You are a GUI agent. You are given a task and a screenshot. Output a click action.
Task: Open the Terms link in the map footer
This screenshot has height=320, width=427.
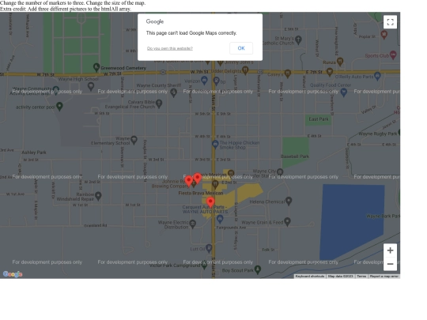click(361, 277)
